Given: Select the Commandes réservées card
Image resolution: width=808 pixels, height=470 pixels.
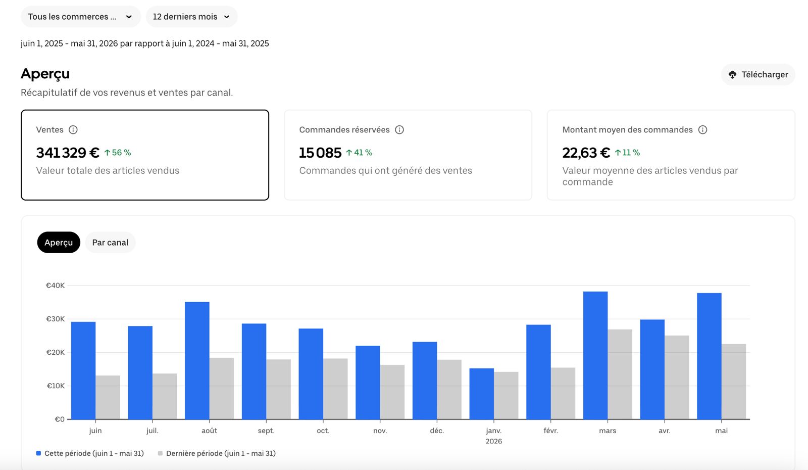Looking at the screenshot, I should [408, 155].
